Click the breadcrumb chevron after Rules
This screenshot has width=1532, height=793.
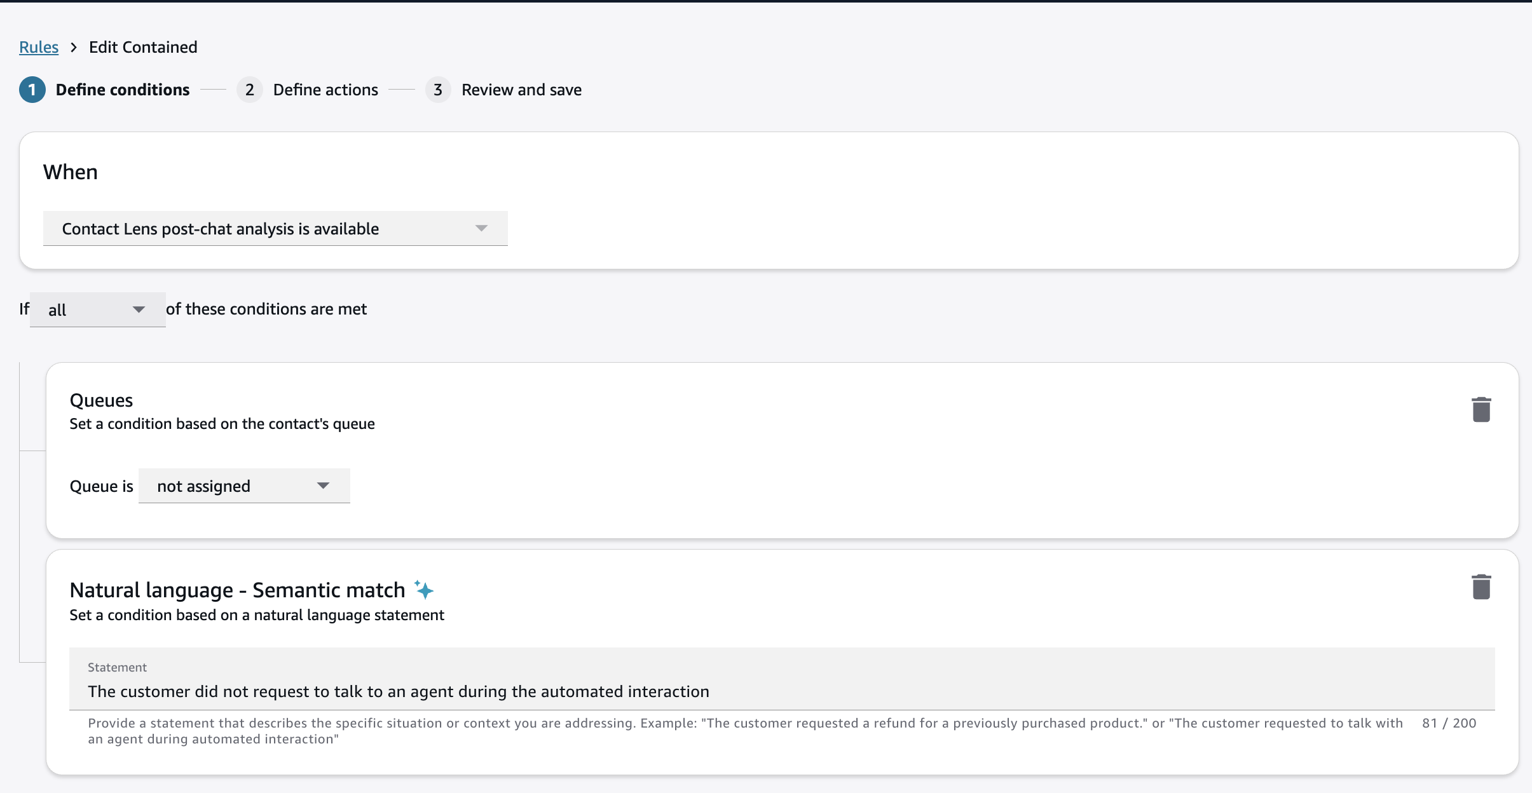74,47
